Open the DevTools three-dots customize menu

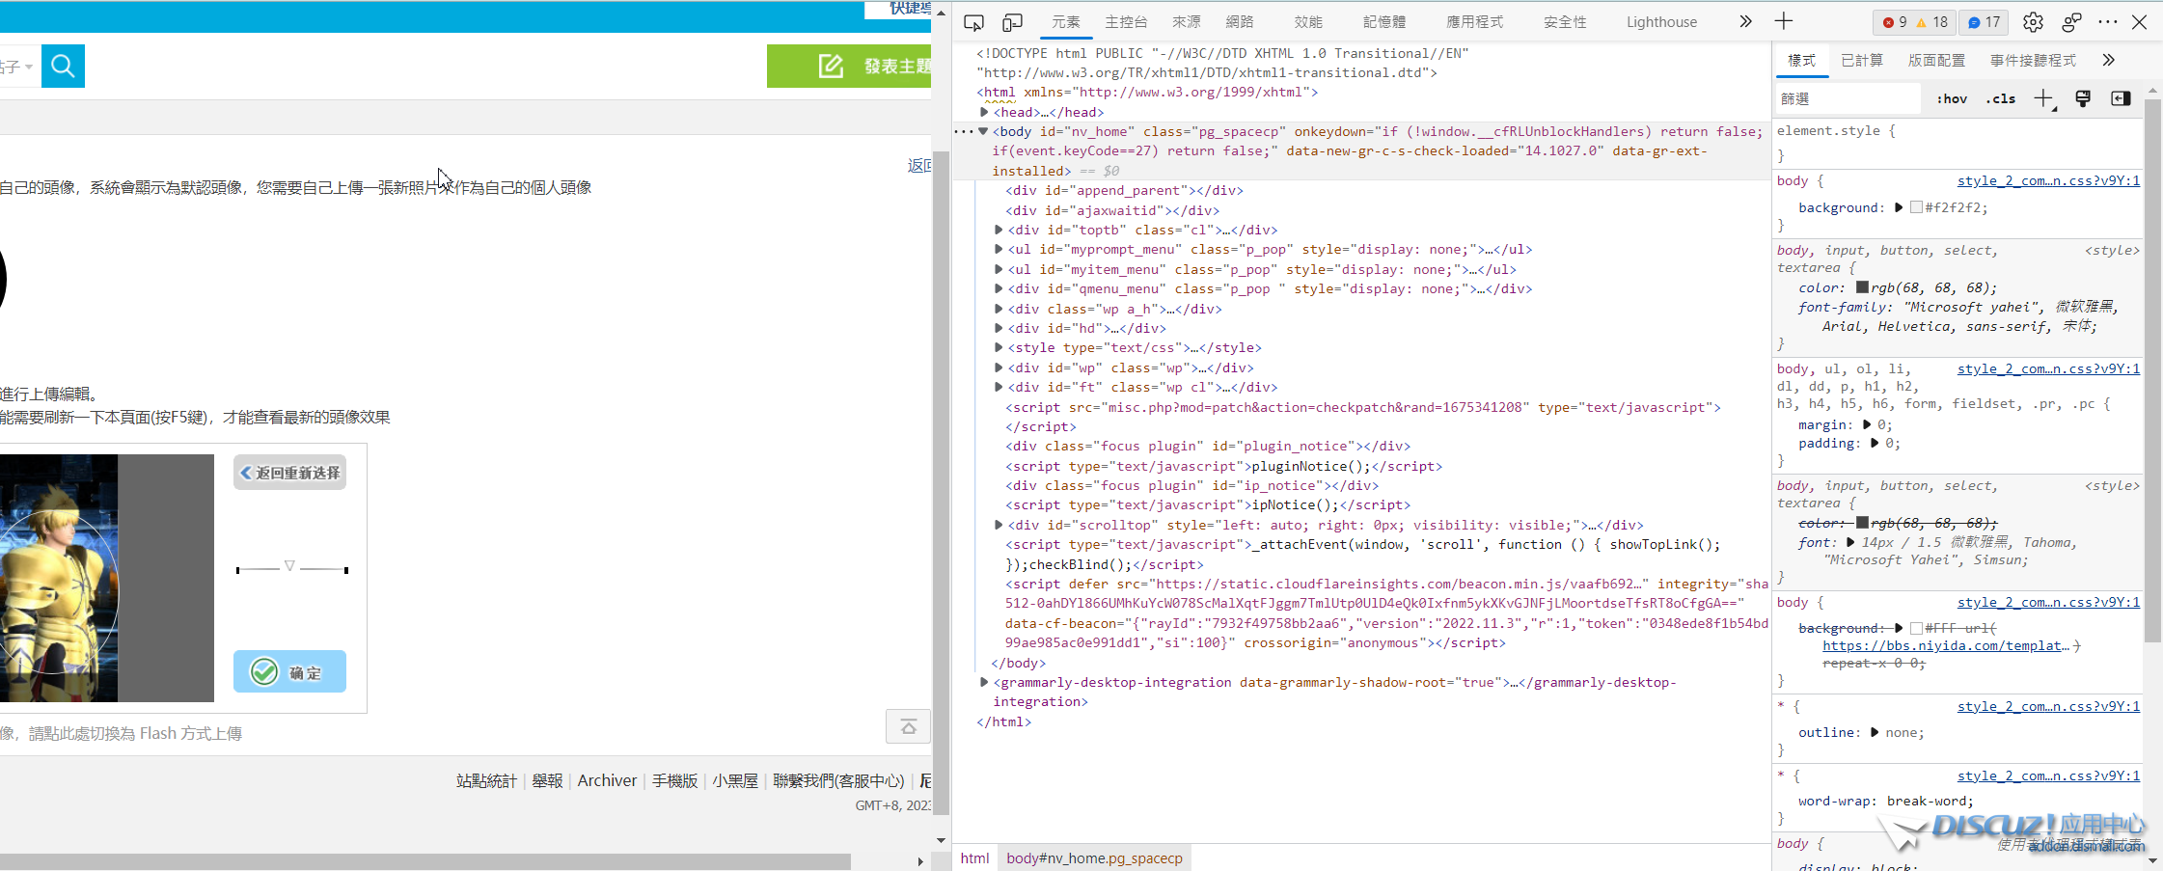point(2108,22)
